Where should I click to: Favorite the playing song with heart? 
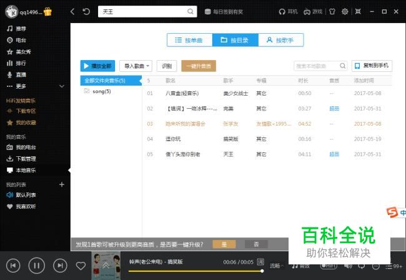click(x=81, y=266)
